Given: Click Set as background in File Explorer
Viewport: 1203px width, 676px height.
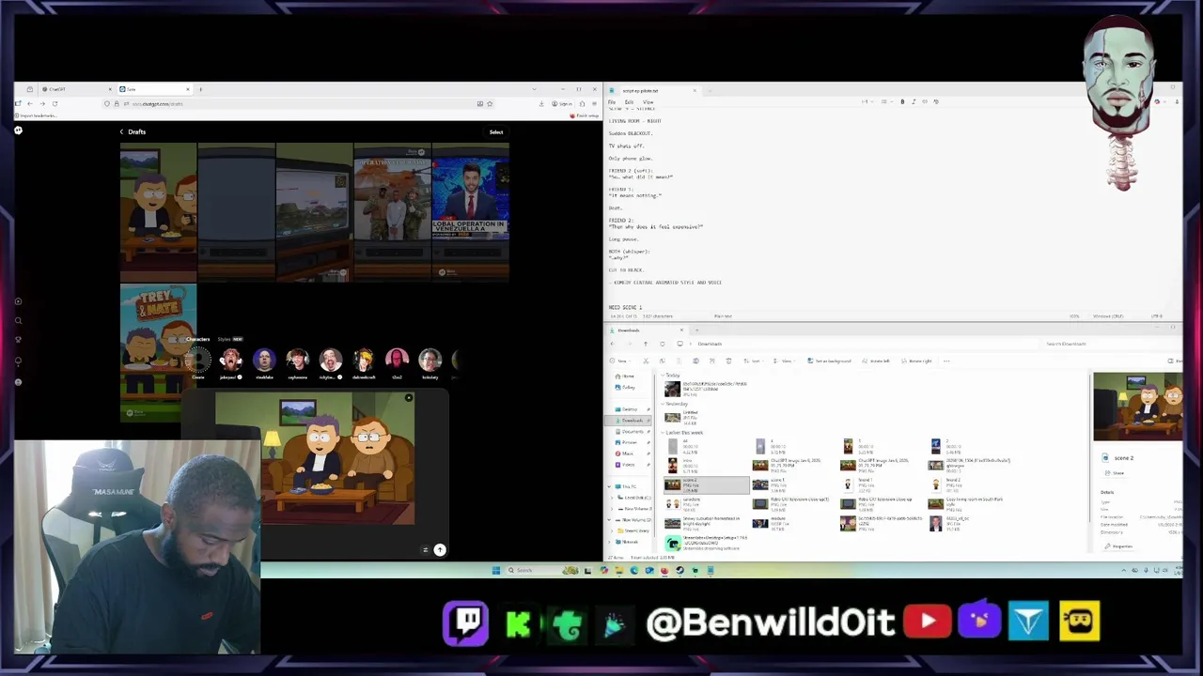Looking at the screenshot, I should (x=829, y=361).
